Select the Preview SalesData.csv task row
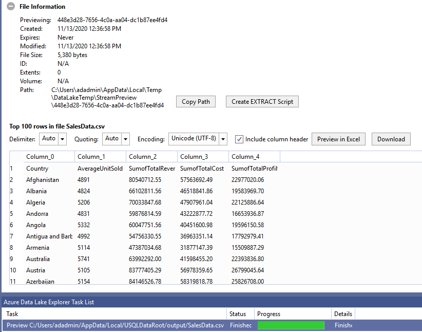This screenshot has height=332, width=422. (115, 325)
